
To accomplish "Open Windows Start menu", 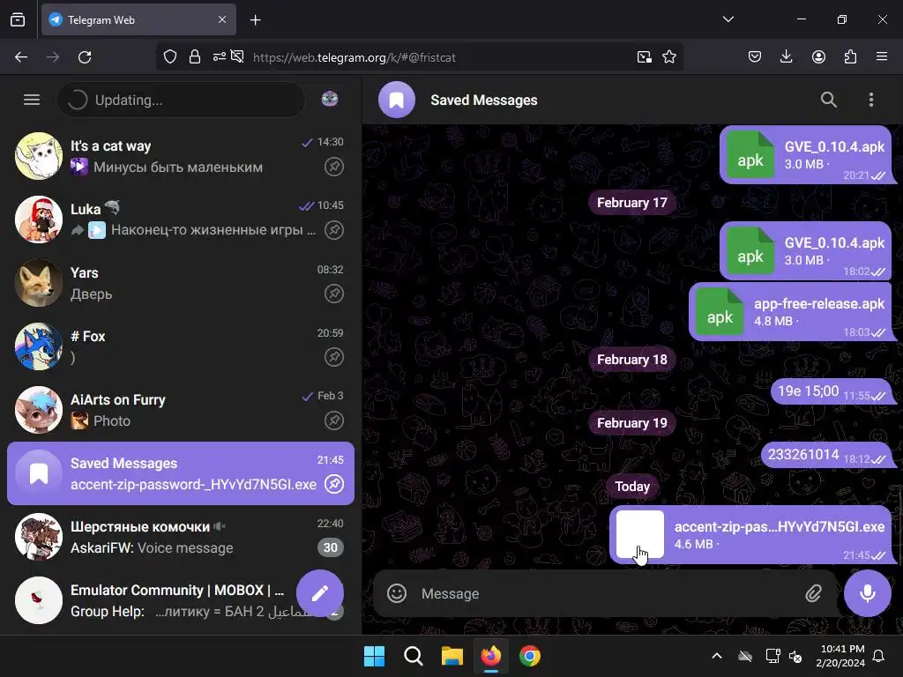I will click(x=374, y=656).
